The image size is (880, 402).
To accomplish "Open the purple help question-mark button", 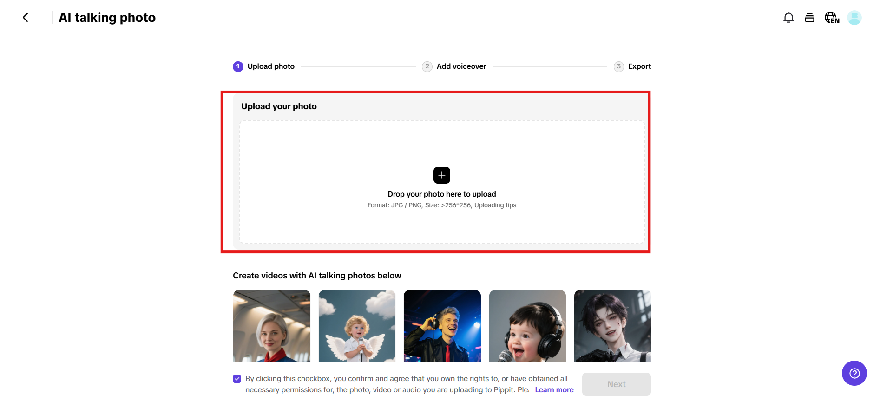I will click(x=854, y=373).
